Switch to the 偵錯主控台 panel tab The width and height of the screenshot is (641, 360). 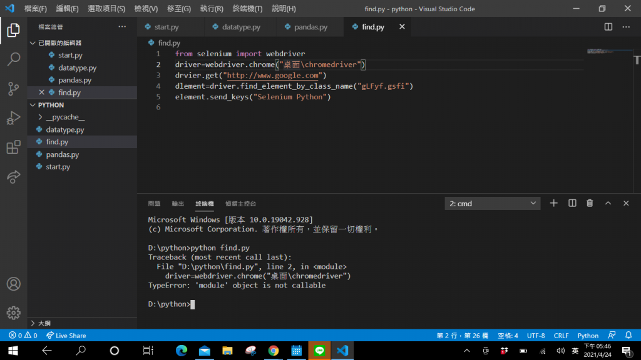click(x=241, y=204)
